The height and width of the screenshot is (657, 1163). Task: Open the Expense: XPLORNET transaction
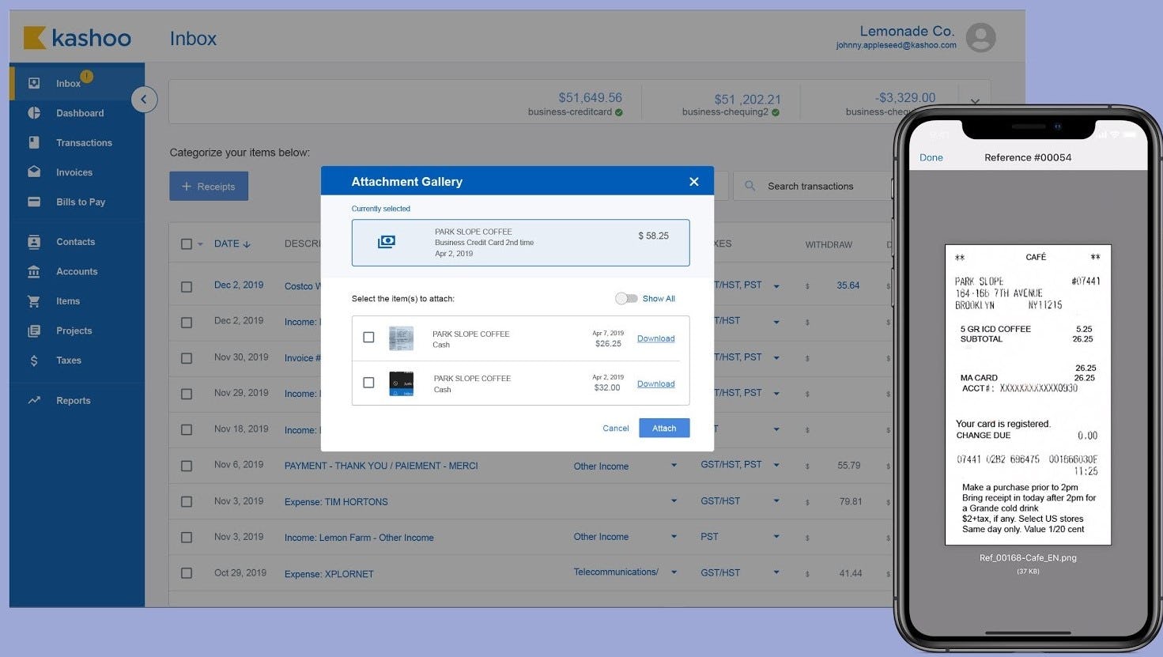tap(329, 574)
